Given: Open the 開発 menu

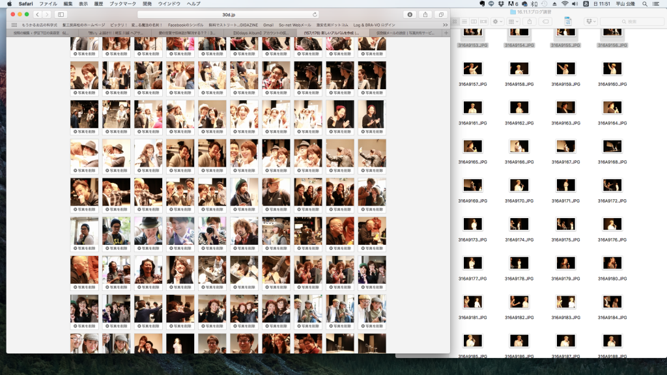Looking at the screenshot, I should (x=147, y=4).
